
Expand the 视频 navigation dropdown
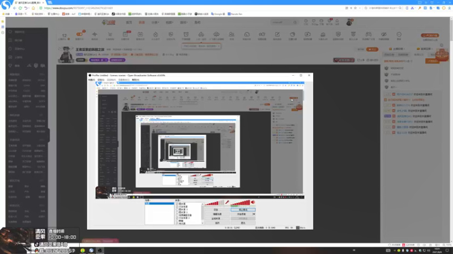(169, 22)
